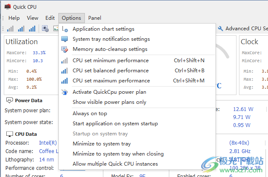This screenshot has width=268, height=177.
Task: Click the balanced performance toolbar bars icon
Action: (x=21, y=29)
